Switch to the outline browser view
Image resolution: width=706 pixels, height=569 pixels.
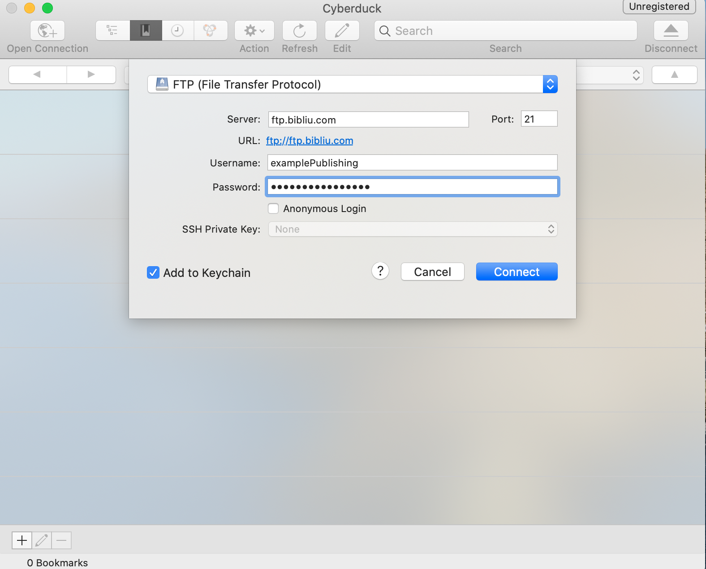pyautogui.click(x=112, y=30)
